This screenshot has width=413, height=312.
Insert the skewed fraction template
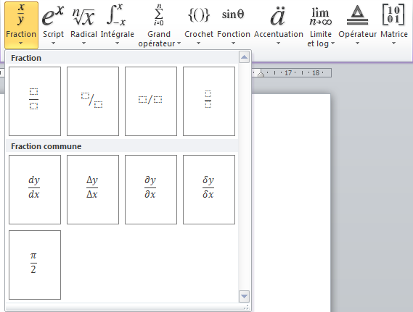point(93,101)
